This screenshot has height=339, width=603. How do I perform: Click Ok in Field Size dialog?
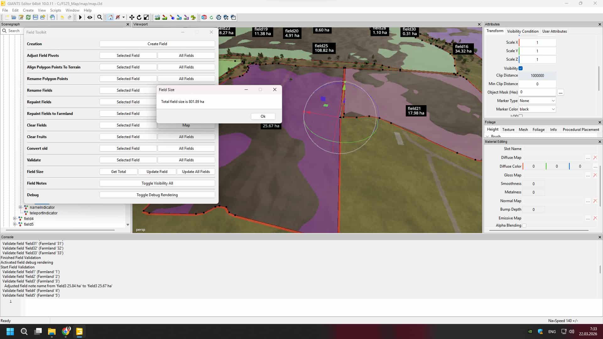pyautogui.click(x=263, y=116)
